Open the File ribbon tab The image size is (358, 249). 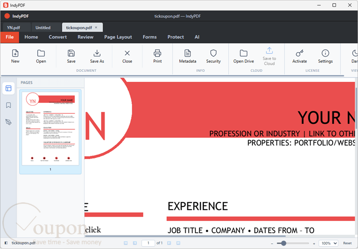click(x=10, y=37)
